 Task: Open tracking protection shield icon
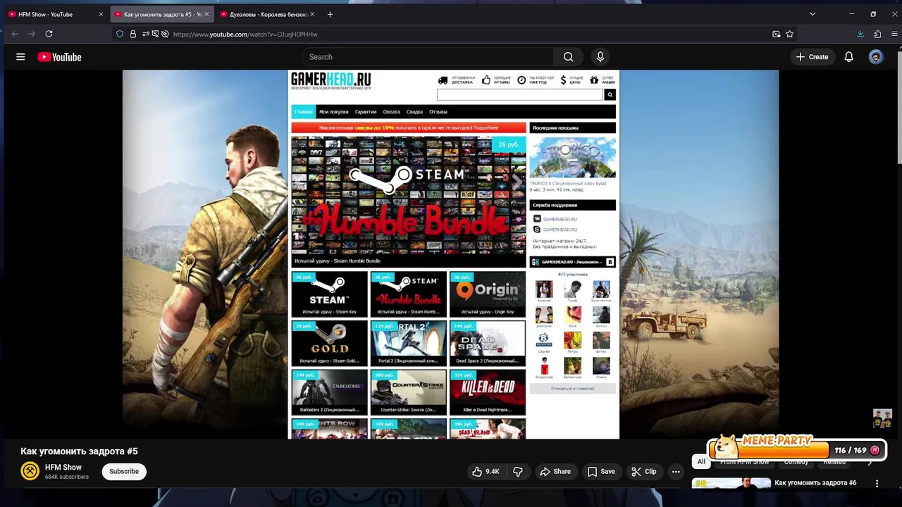tap(120, 34)
